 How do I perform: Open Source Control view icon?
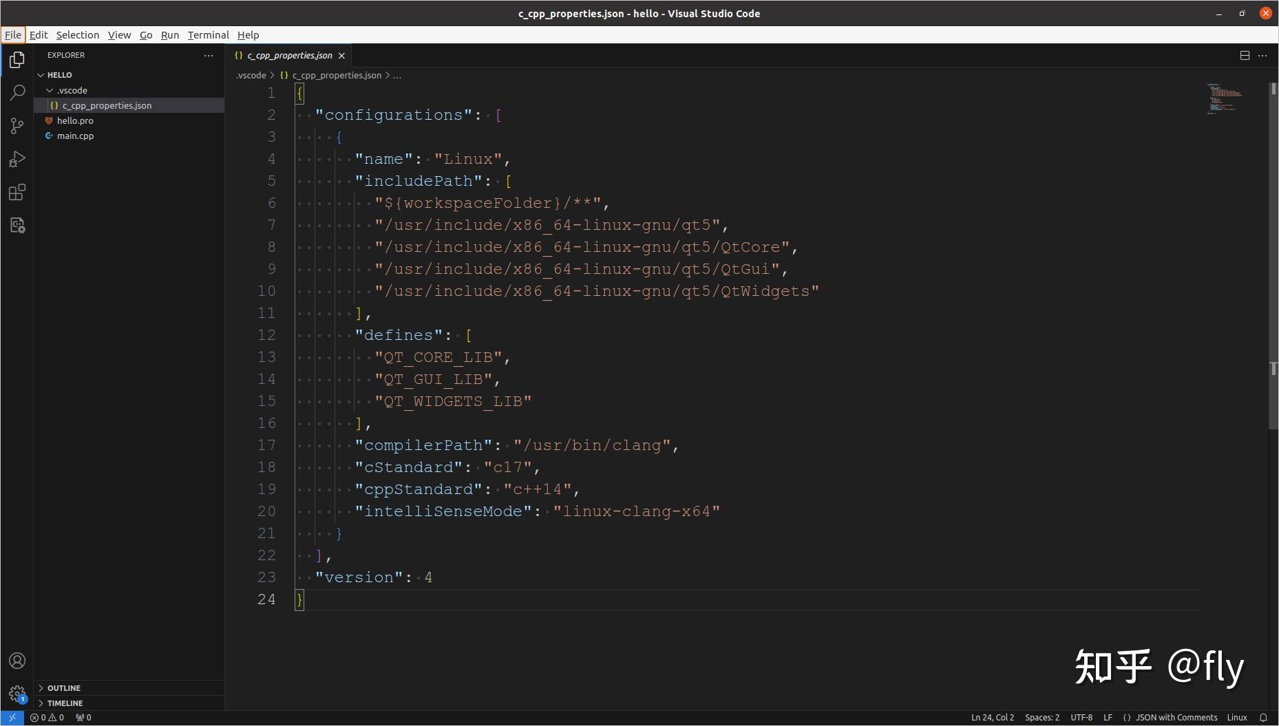17,125
